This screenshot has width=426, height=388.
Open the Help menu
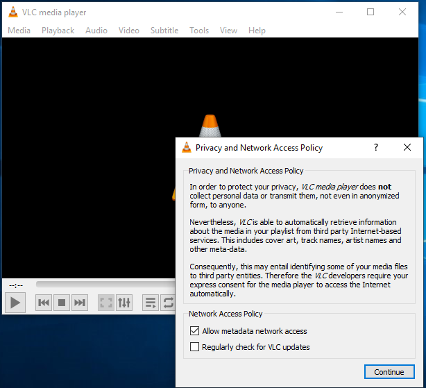(x=257, y=31)
